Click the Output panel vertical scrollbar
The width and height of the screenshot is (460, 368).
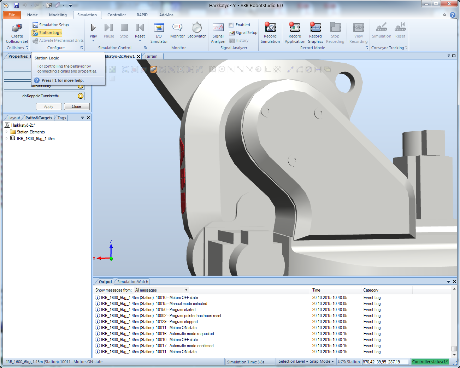tap(454, 322)
